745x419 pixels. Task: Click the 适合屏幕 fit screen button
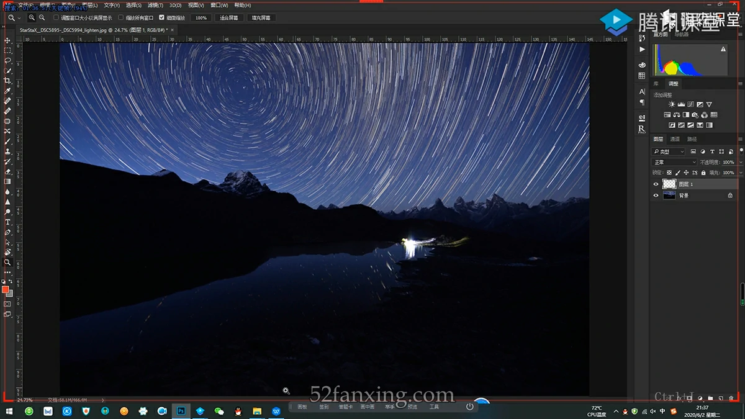pyautogui.click(x=229, y=18)
